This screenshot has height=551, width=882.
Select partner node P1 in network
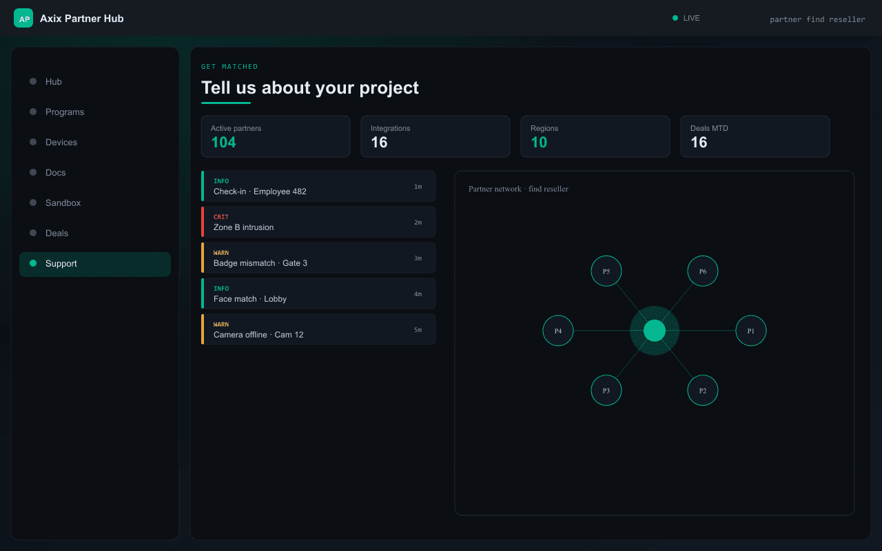point(751,331)
